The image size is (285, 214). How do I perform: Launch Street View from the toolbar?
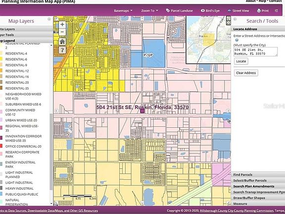[238, 10]
